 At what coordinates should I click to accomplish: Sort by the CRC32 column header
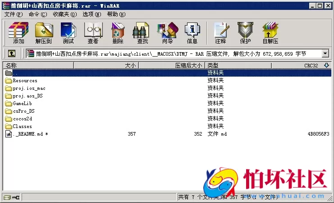pos(301,66)
